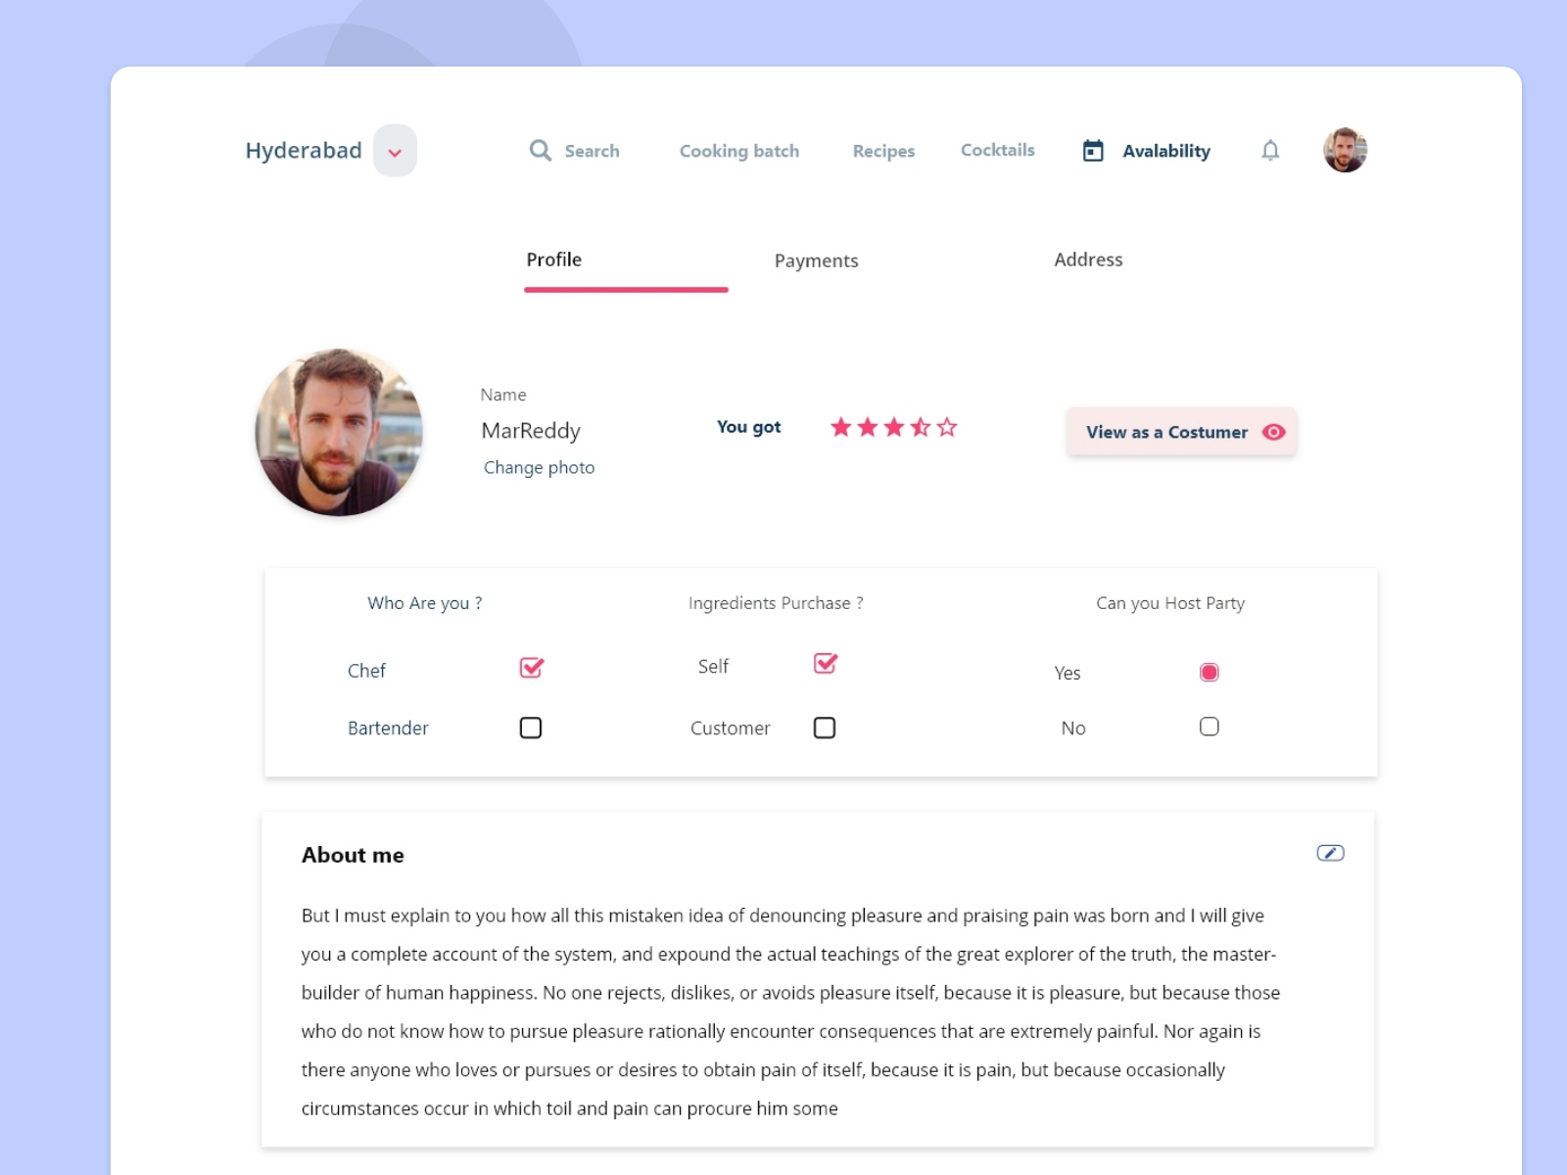Screen dimensions: 1567x1175
Task: Click the "Who Are you ?" label
Action: (x=425, y=603)
